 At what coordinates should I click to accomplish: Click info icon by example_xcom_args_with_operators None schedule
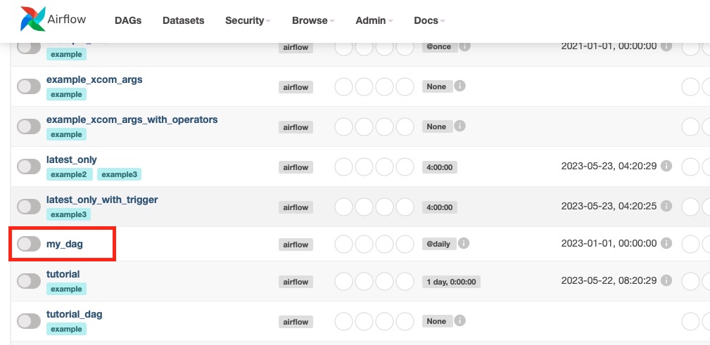point(459,126)
